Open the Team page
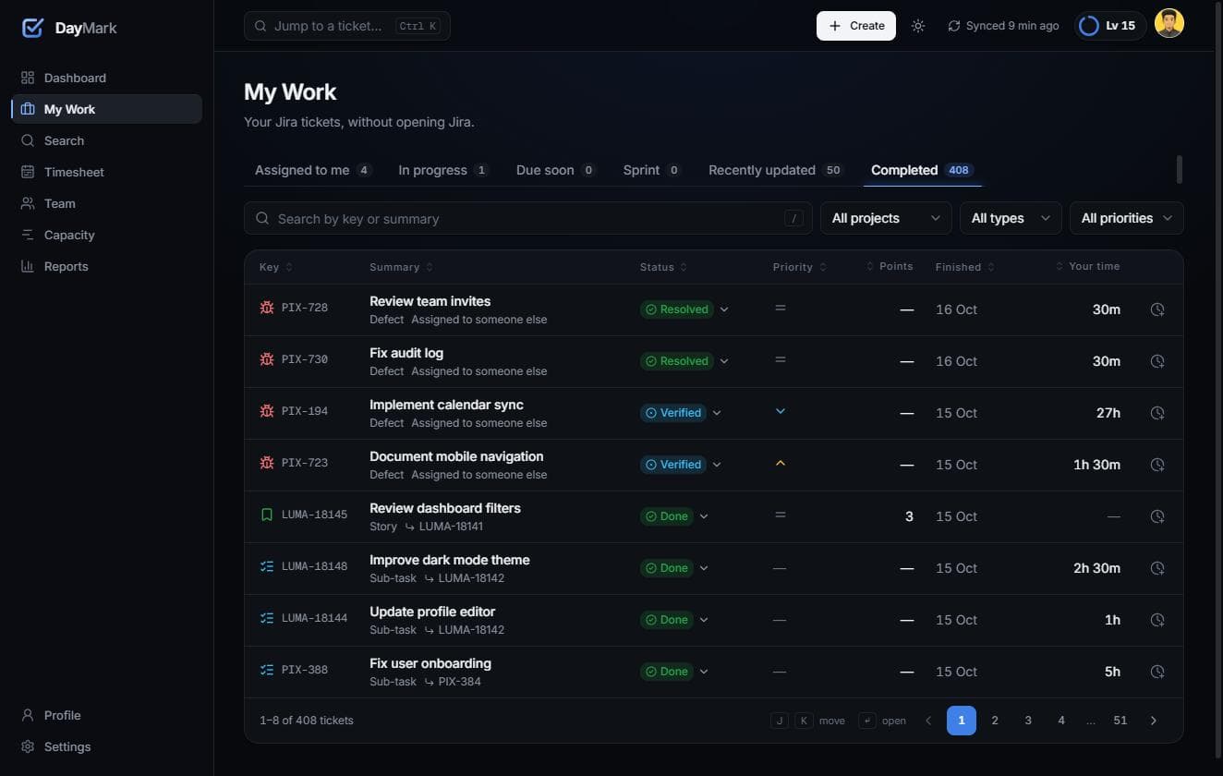This screenshot has width=1223, height=776. 106,203
